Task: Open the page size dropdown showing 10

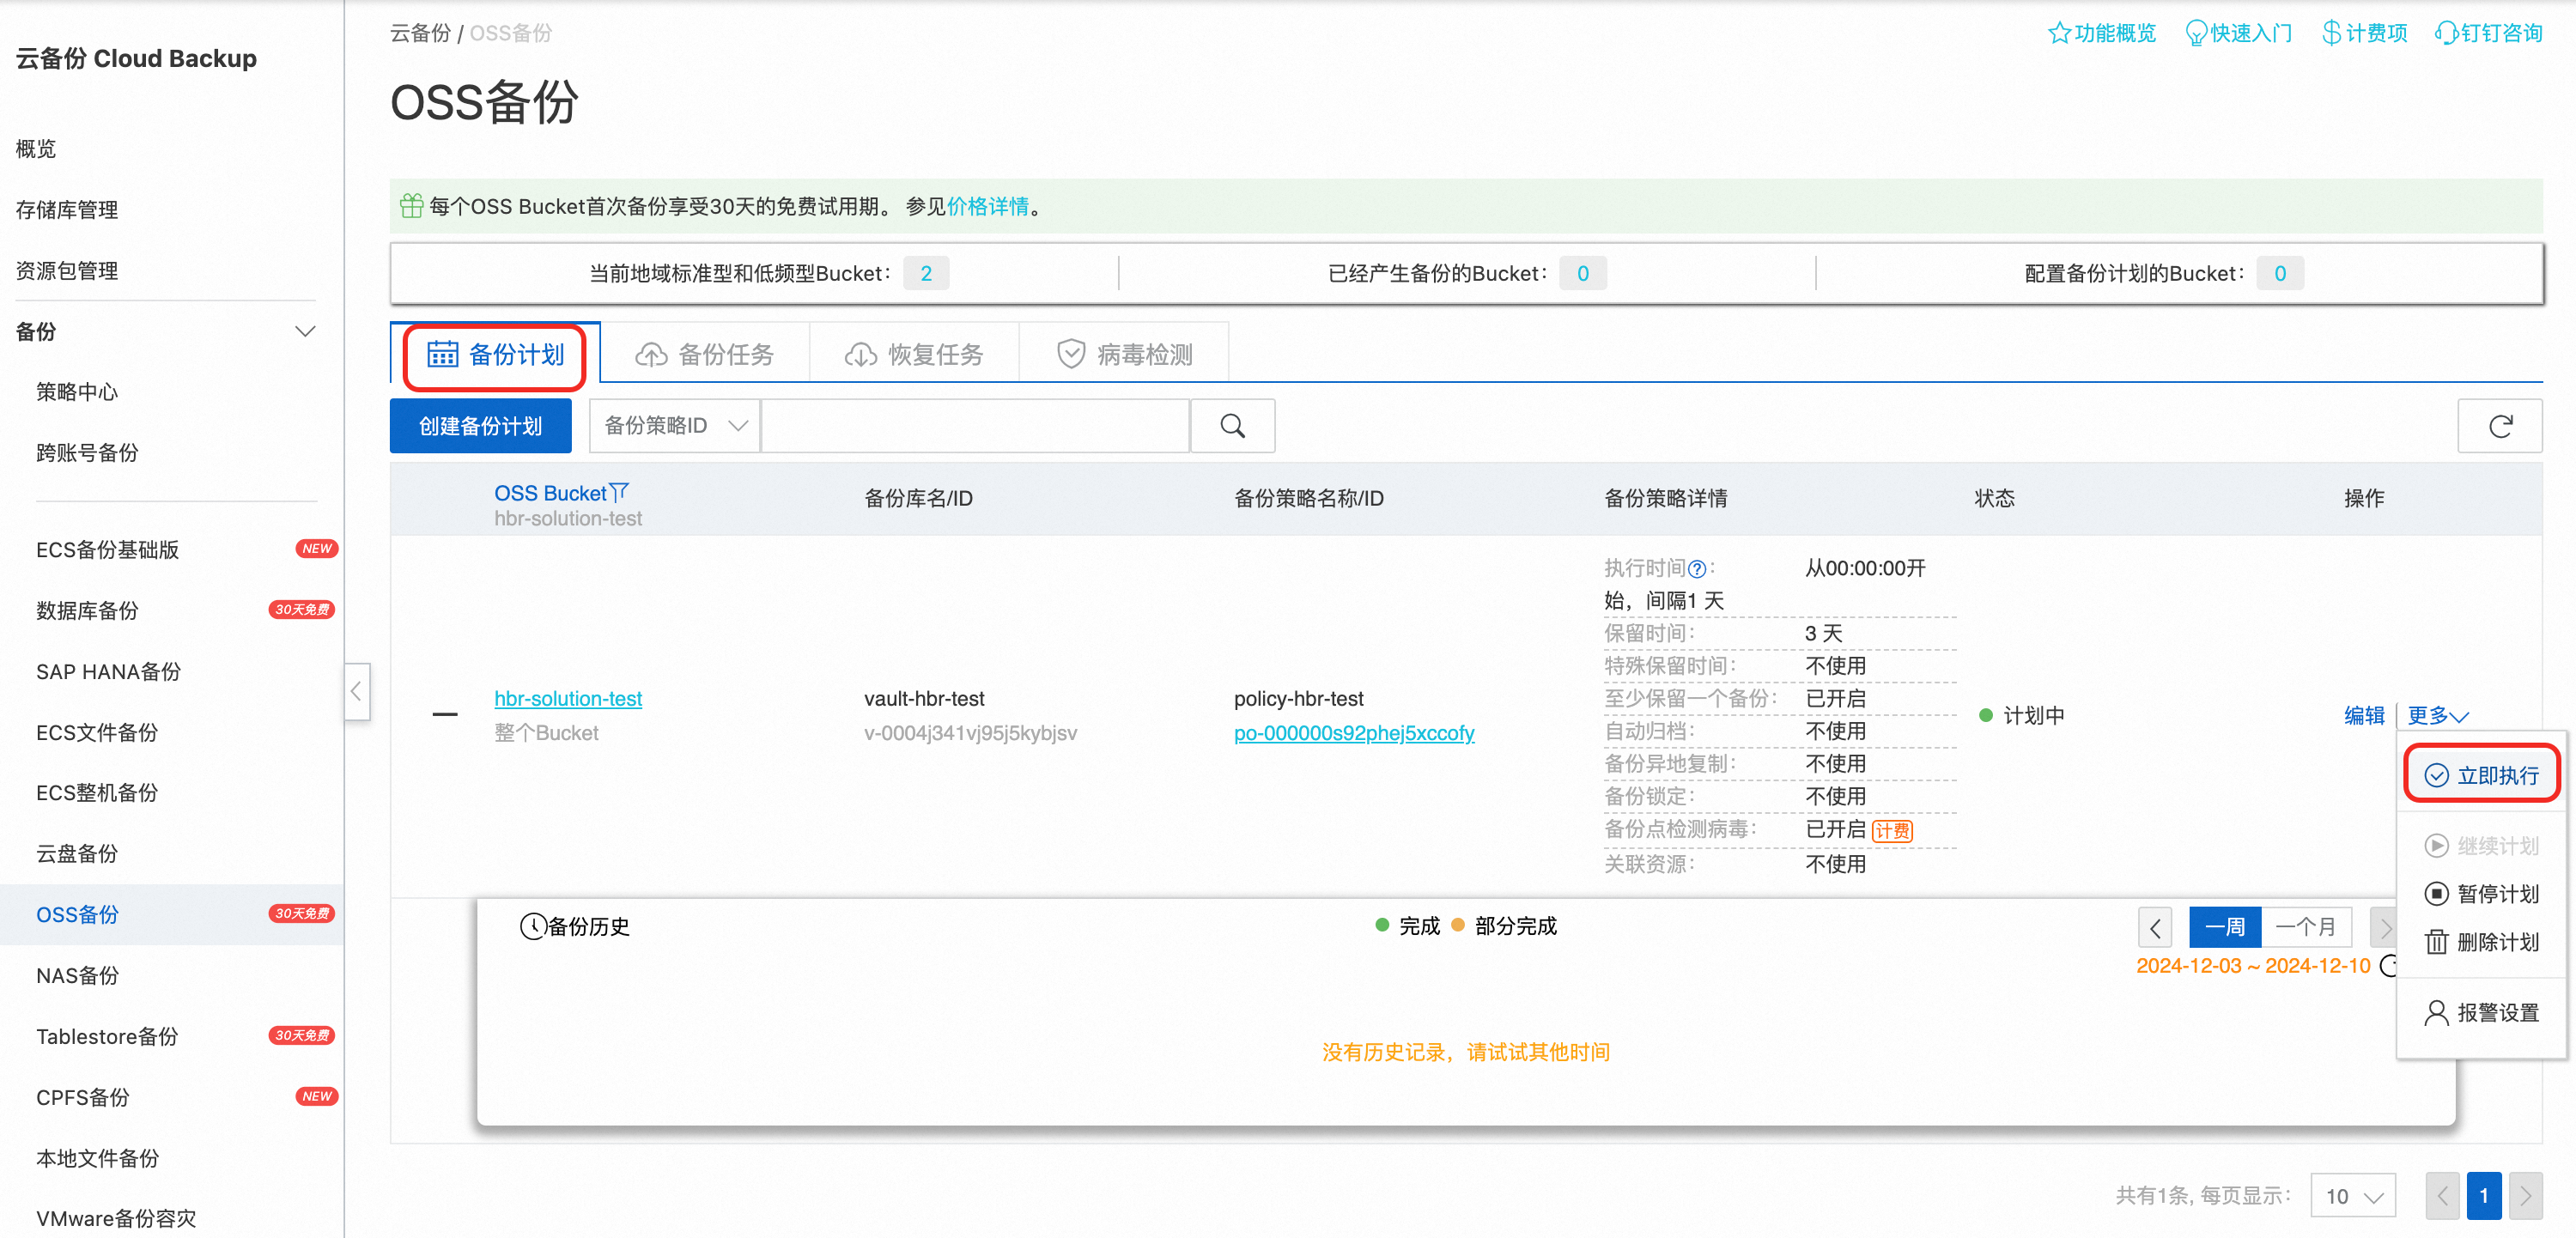Action: 2353,1196
